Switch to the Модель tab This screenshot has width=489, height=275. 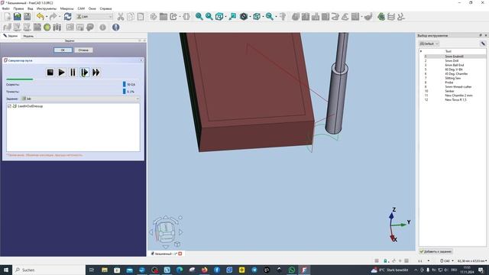(28, 36)
